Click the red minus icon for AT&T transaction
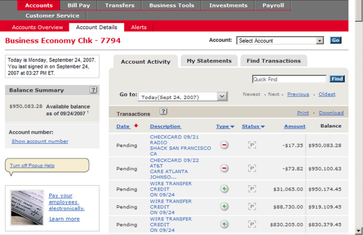Screen dimensions: 363x235 click(224, 168)
